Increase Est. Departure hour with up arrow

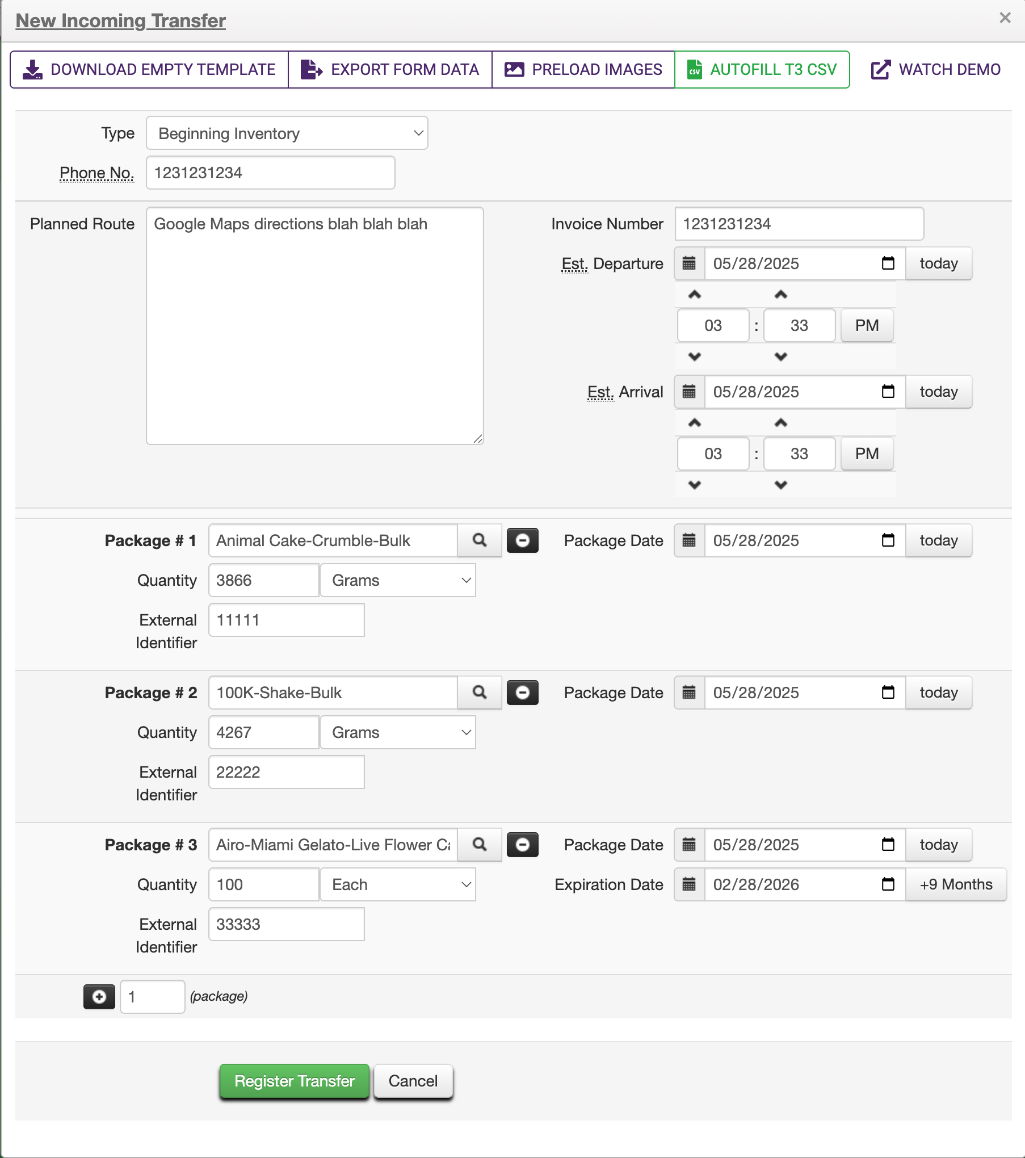(x=695, y=295)
